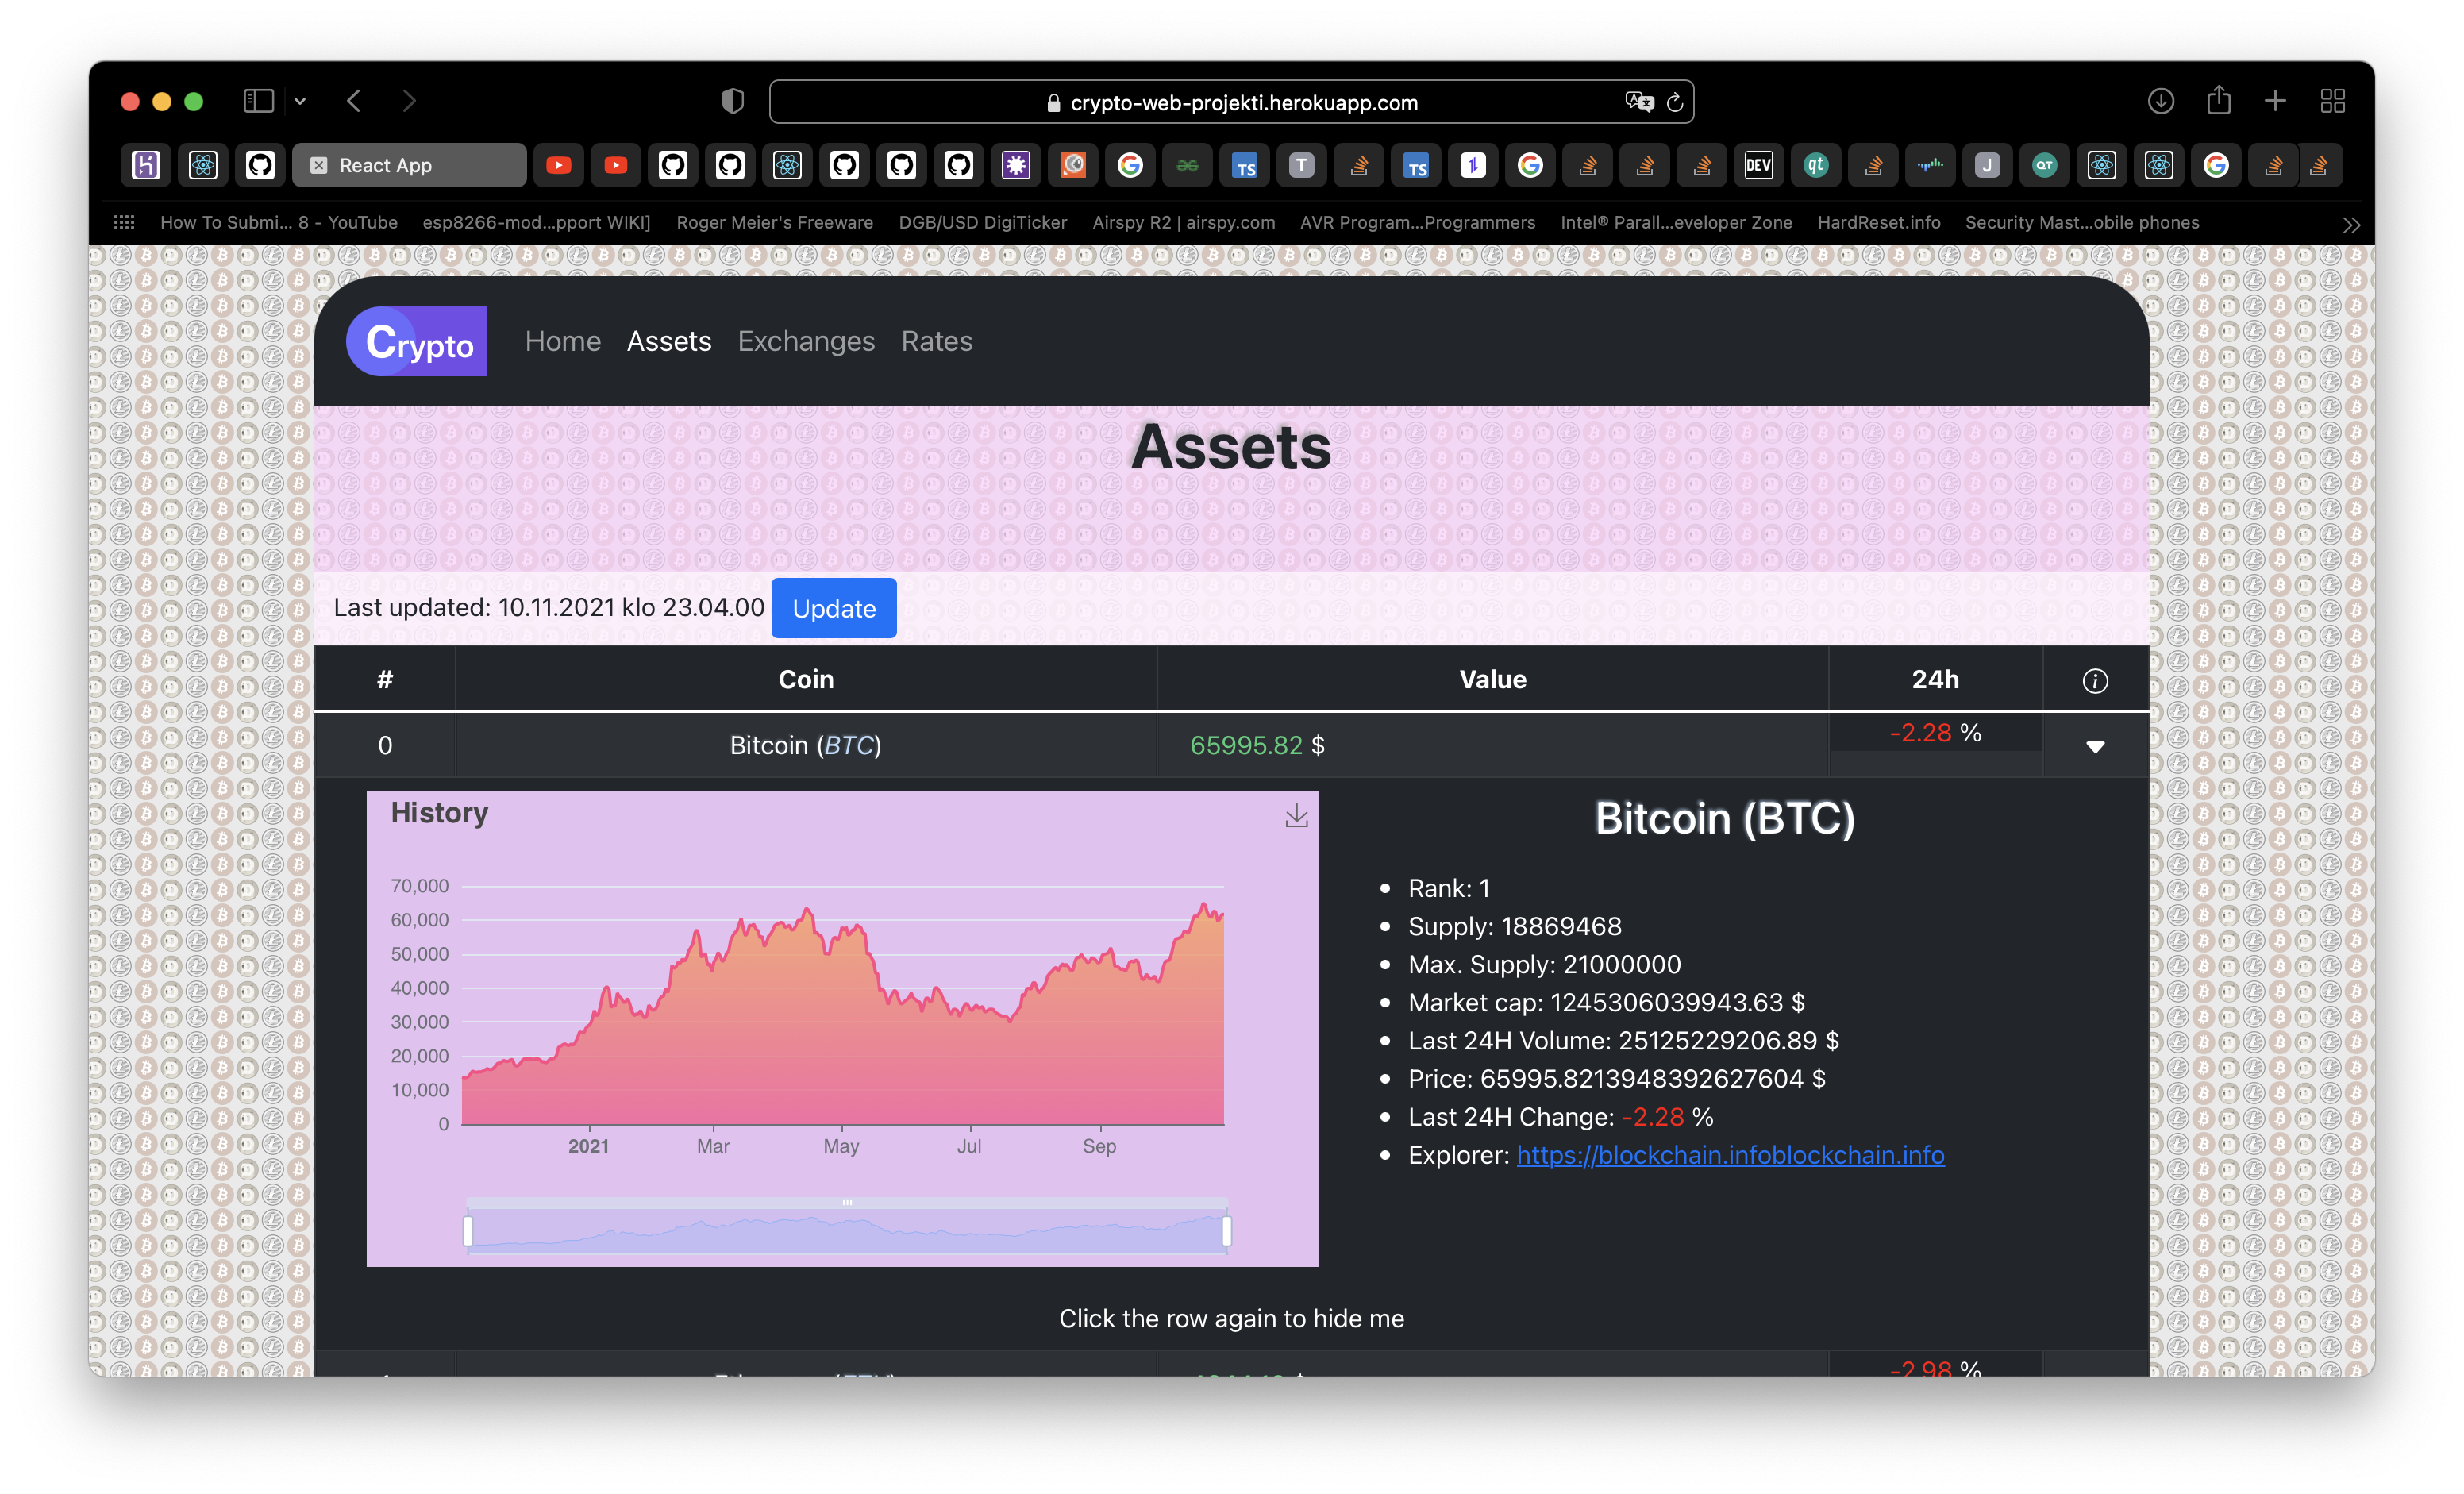Close the React App tab
2464x1494 pixels.
[x=318, y=166]
